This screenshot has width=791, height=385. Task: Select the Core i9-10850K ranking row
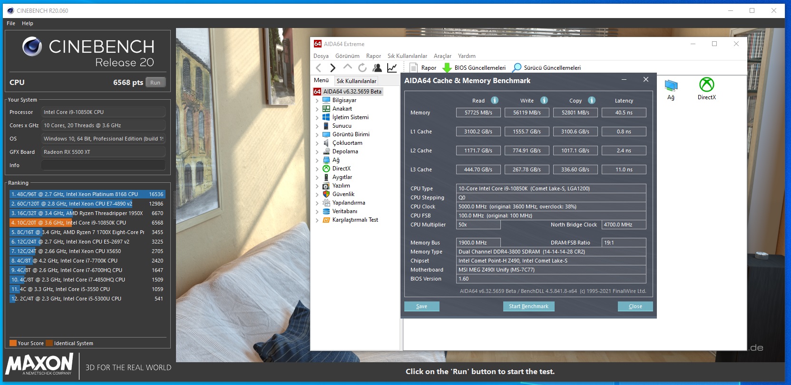coord(87,223)
